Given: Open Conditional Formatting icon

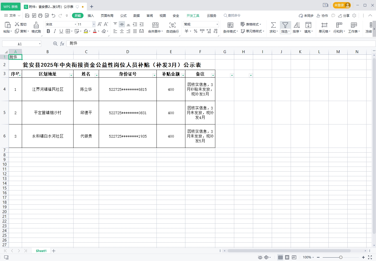Looking at the screenshot, I should (230, 25).
